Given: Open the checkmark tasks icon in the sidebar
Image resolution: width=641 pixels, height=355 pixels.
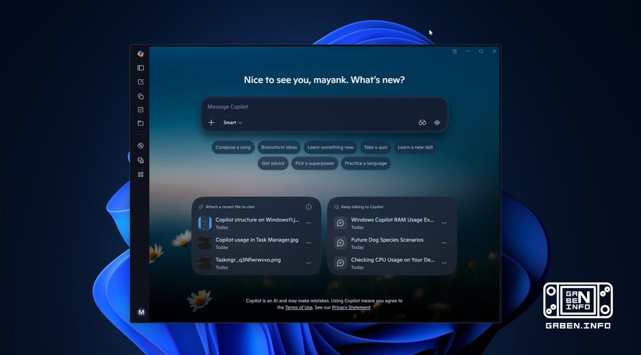Looking at the screenshot, I should click(141, 110).
